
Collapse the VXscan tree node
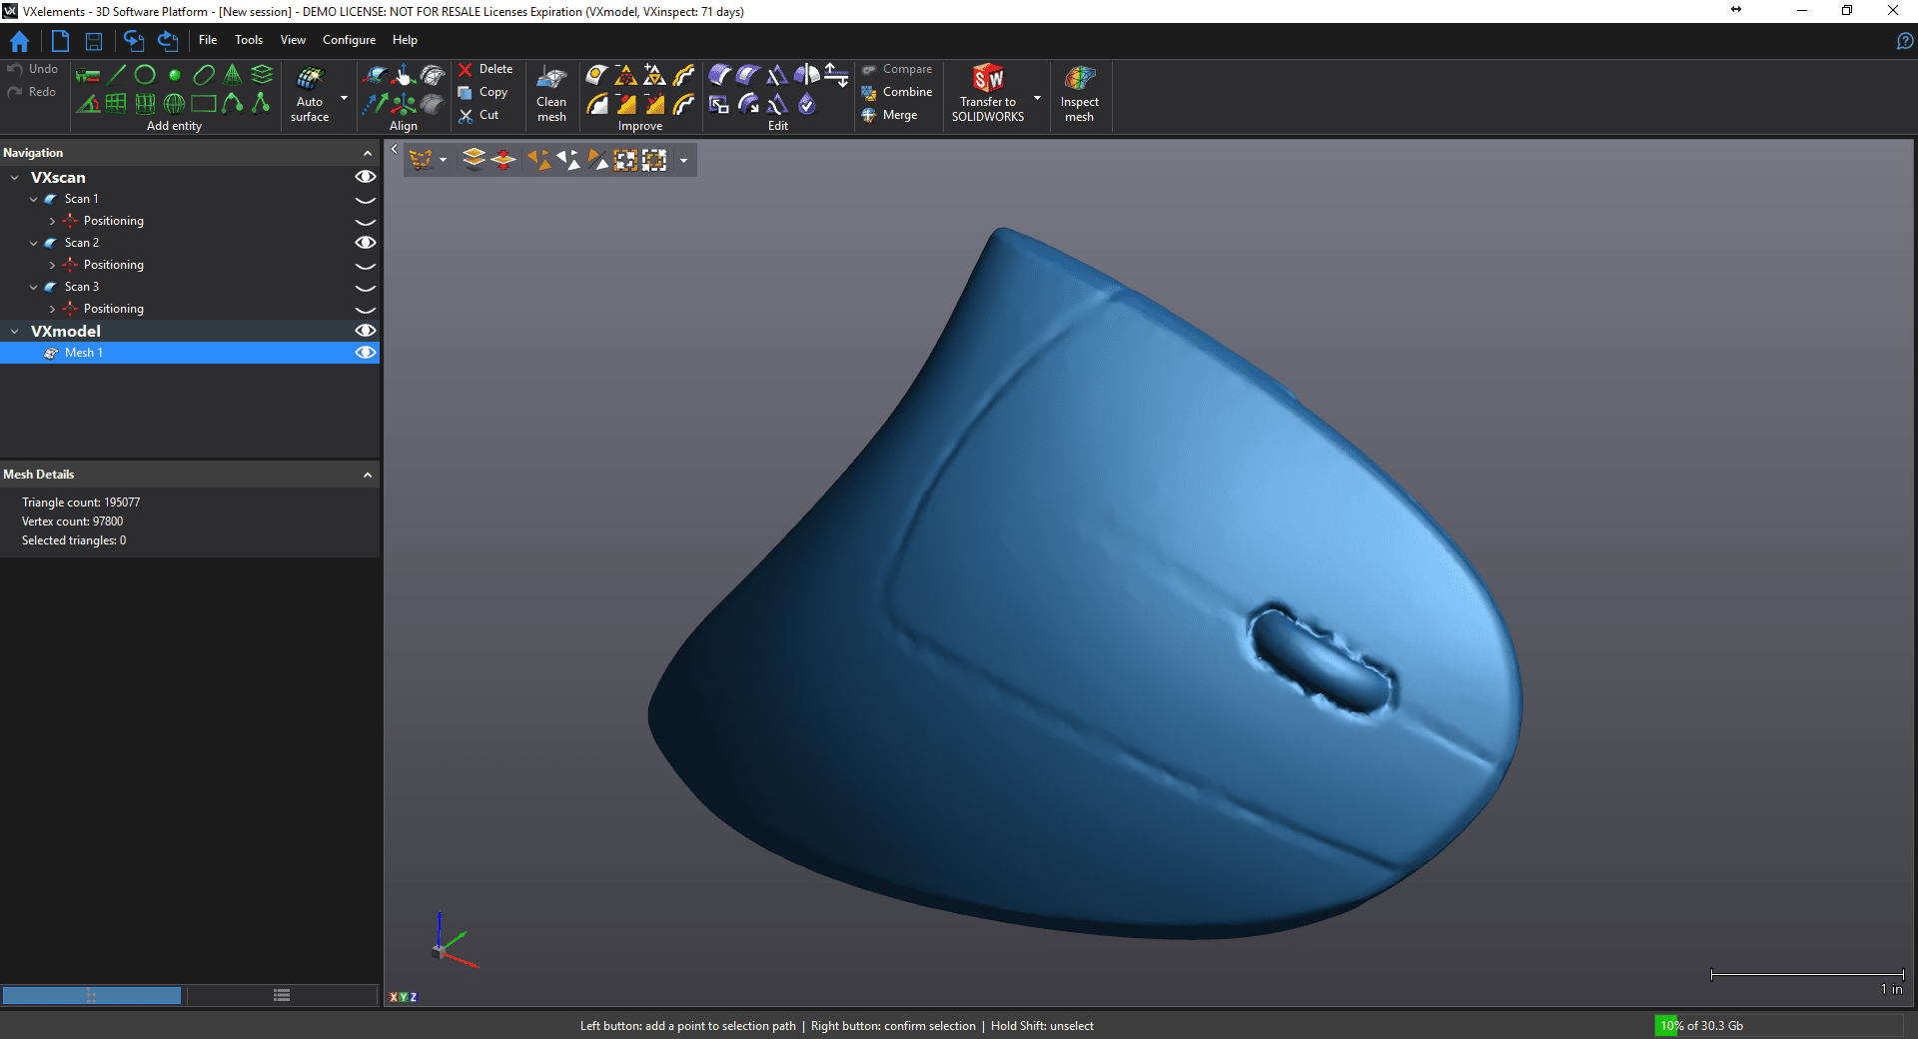pos(15,178)
